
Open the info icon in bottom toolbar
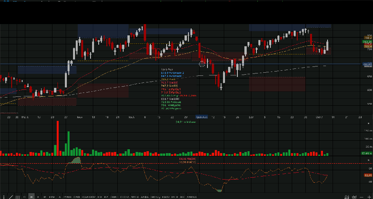point(3,197)
